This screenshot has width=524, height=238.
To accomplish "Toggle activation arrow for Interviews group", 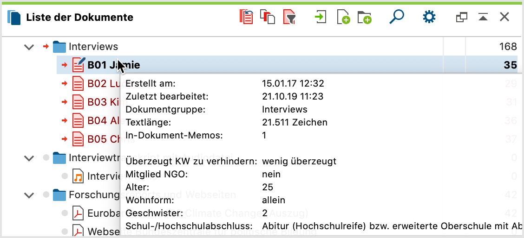I will (x=46, y=46).
